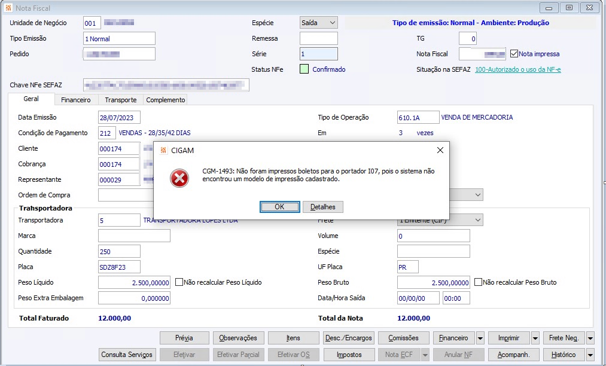The width and height of the screenshot is (606, 366).
Task: Open the Imprimir button dropdown arrow
Action: tap(535, 338)
